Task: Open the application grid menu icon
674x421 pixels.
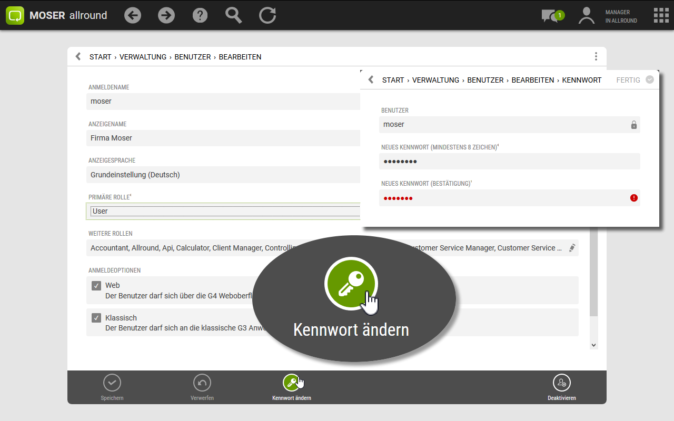Action: pyautogui.click(x=661, y=15)
